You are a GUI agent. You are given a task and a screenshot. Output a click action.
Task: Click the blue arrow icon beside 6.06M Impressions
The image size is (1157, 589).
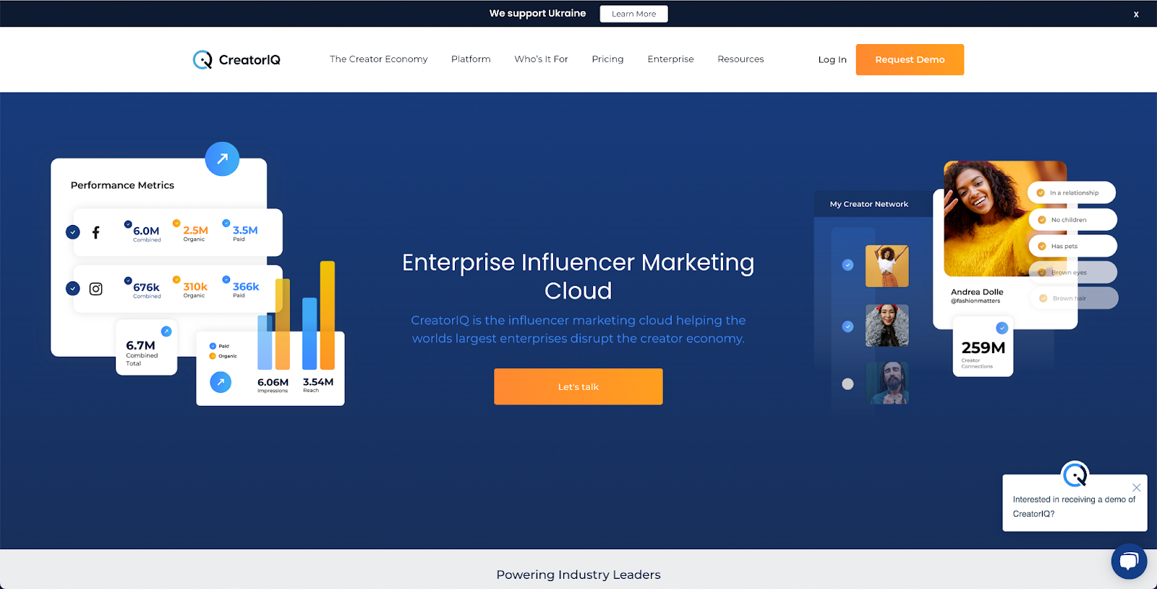click(x=221, y=381)
